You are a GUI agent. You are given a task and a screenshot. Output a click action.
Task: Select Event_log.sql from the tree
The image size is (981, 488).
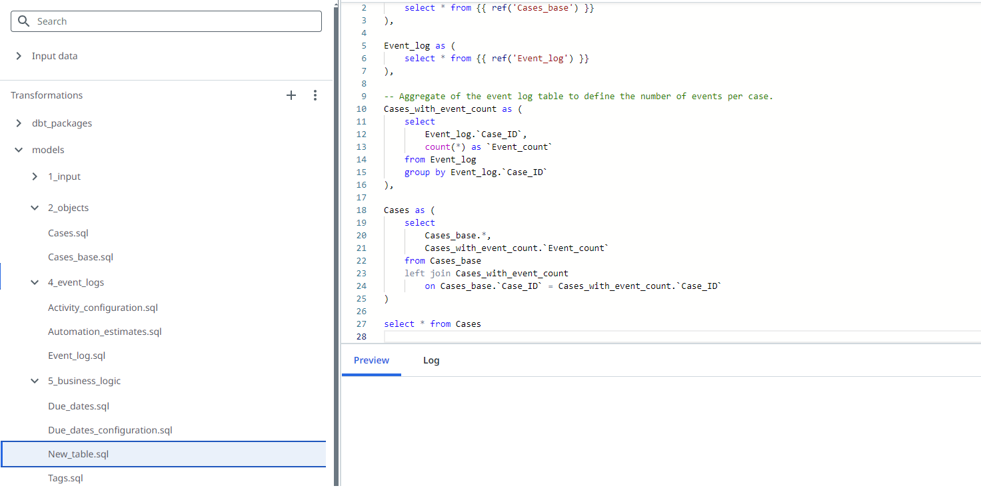77,356
